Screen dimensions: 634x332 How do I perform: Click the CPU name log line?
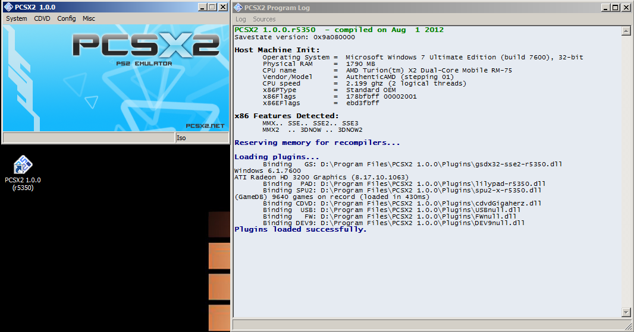(x=387, y=70)
